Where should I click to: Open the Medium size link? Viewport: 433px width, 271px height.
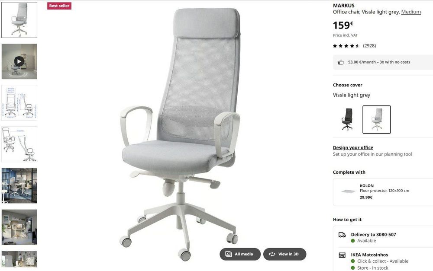coord(411,12)
